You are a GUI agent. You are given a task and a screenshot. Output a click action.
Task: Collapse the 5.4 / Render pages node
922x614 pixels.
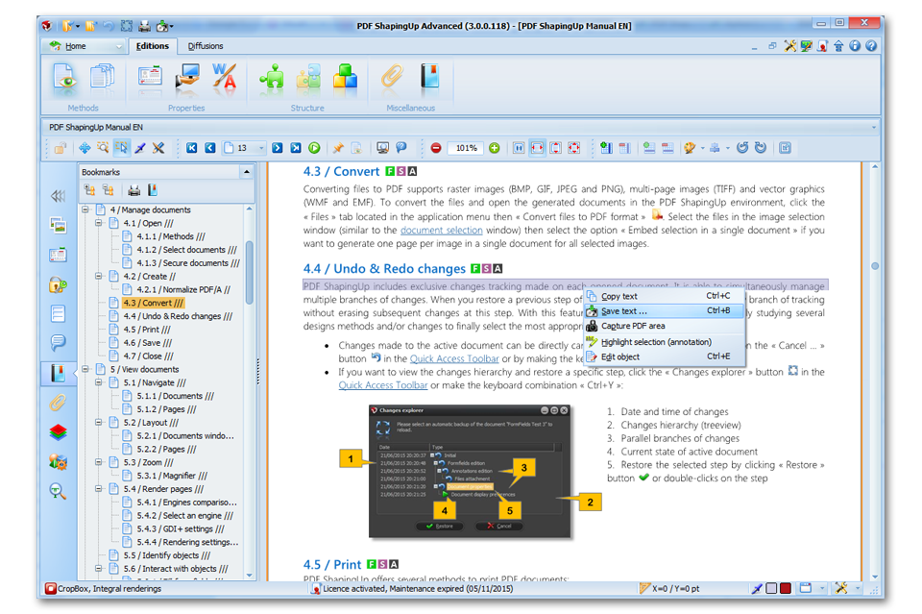(99, 488)
